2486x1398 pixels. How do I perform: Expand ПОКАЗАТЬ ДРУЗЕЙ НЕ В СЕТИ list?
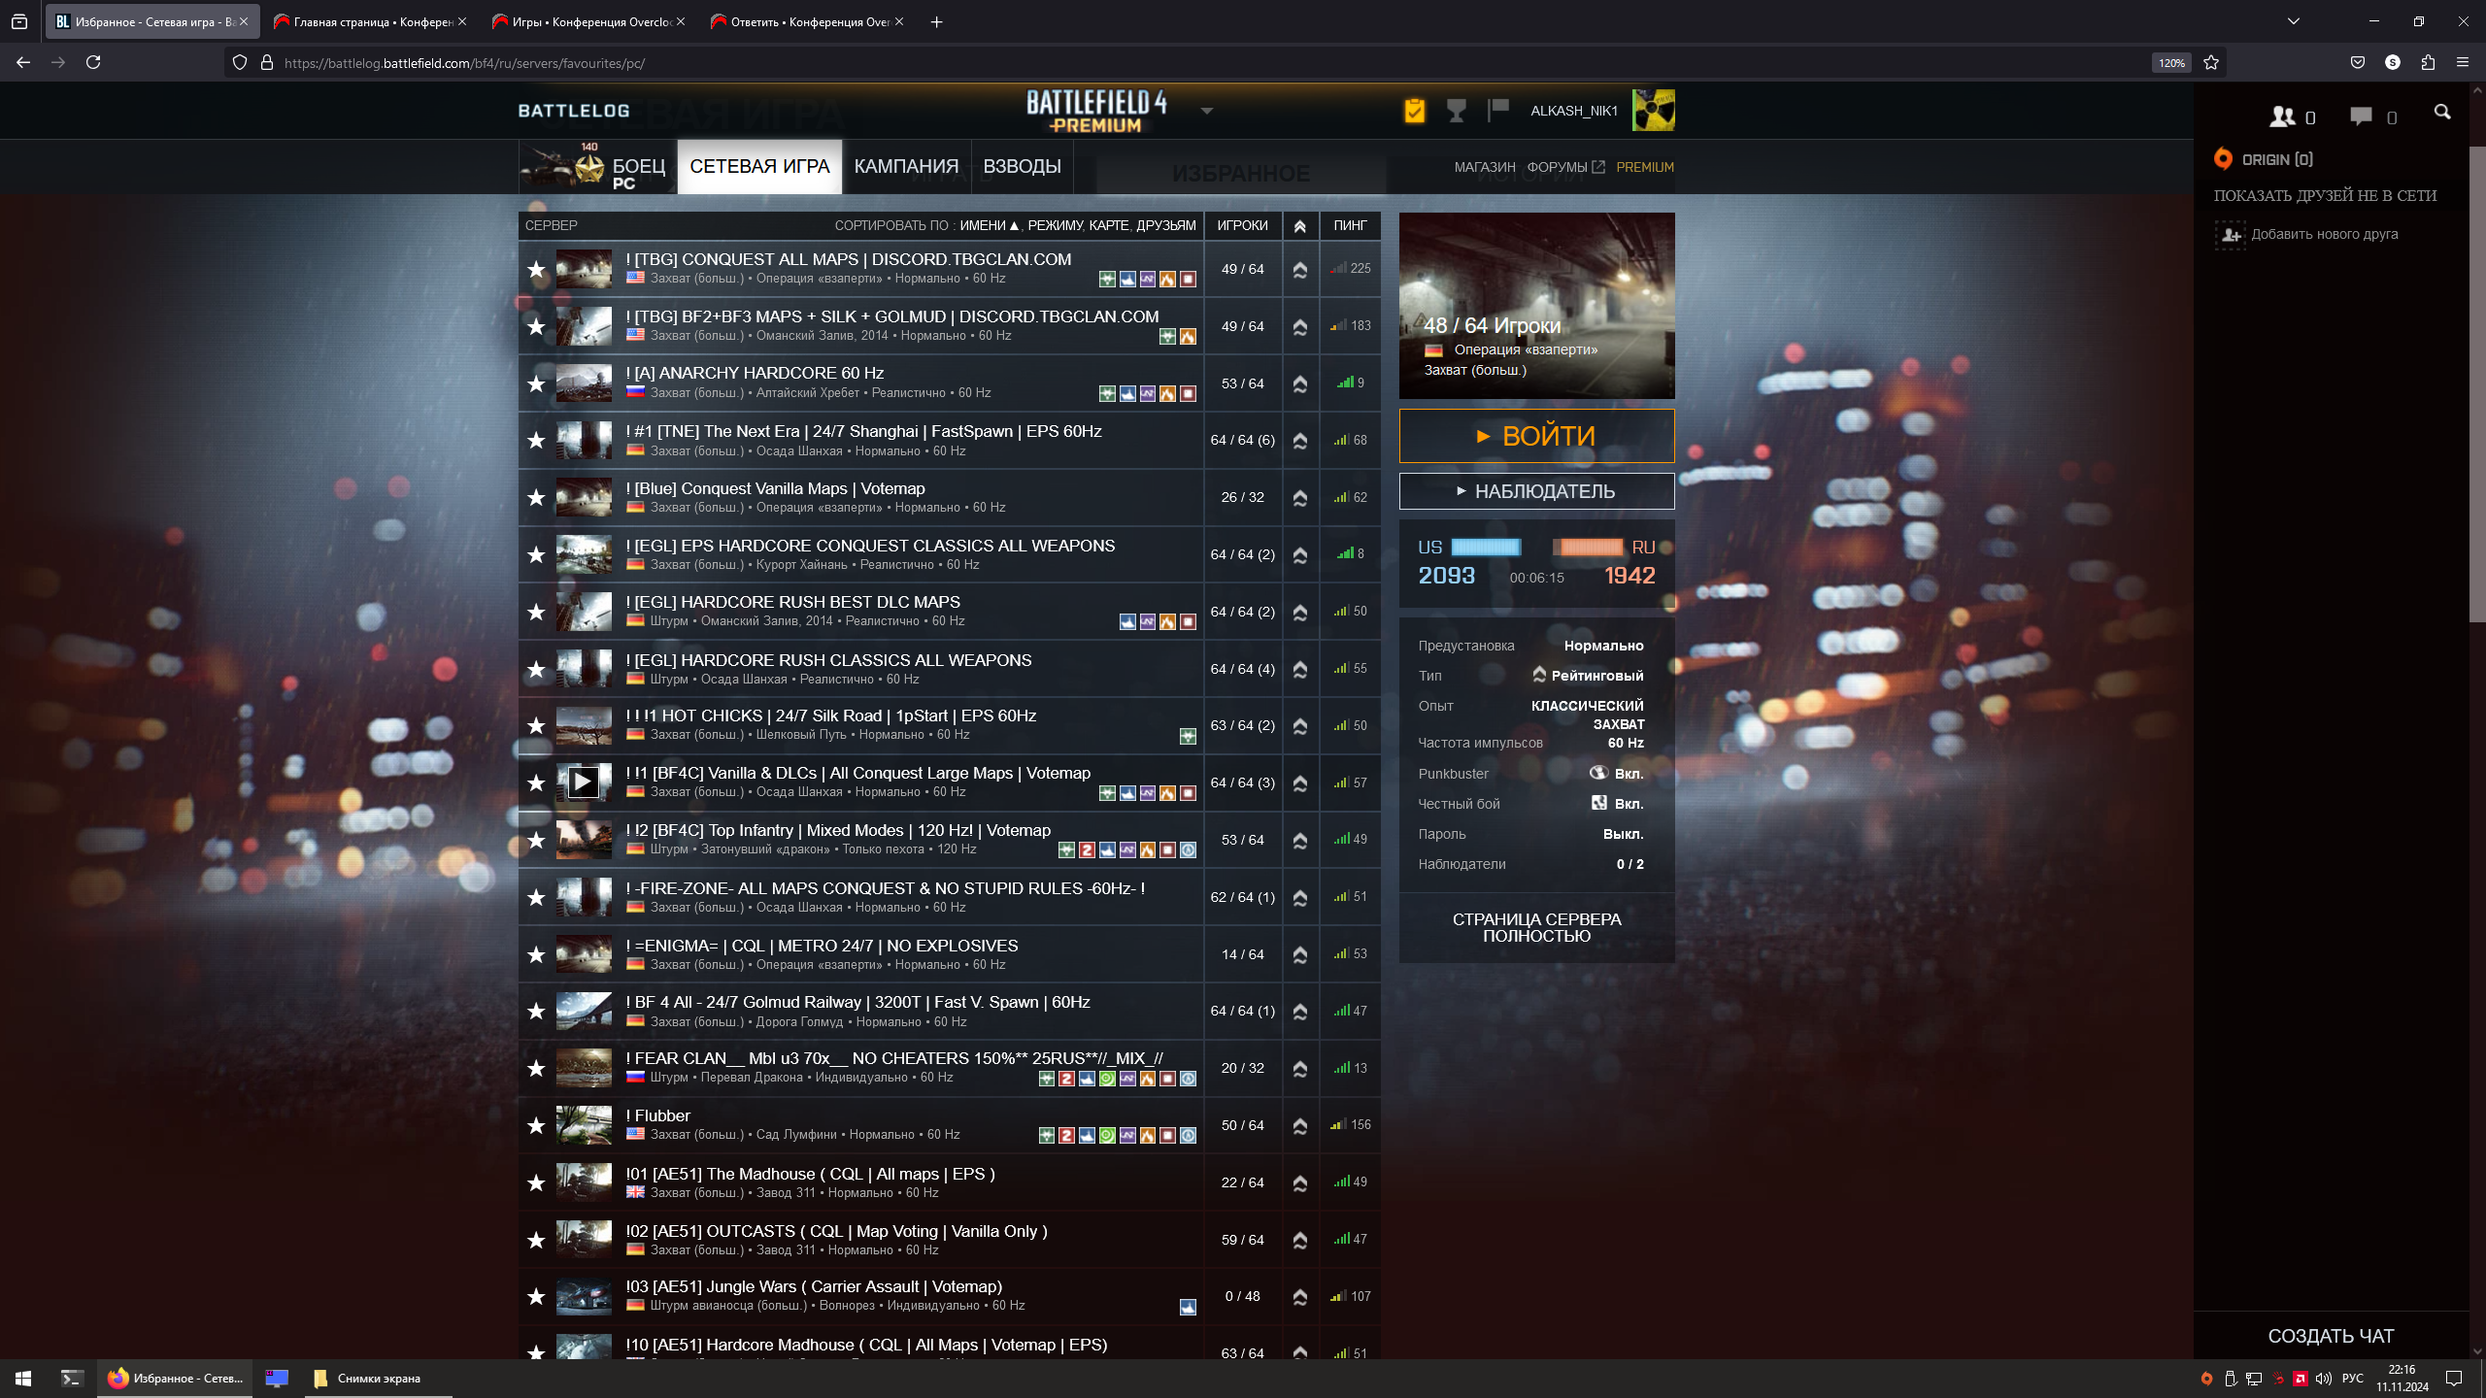click(2325, 195)
